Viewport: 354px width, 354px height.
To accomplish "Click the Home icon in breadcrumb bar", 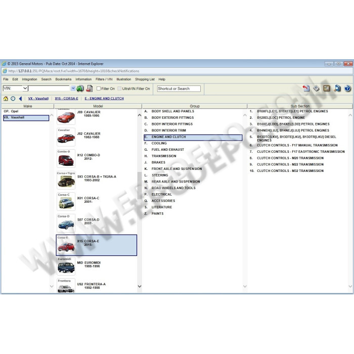I will coord(6,99).
